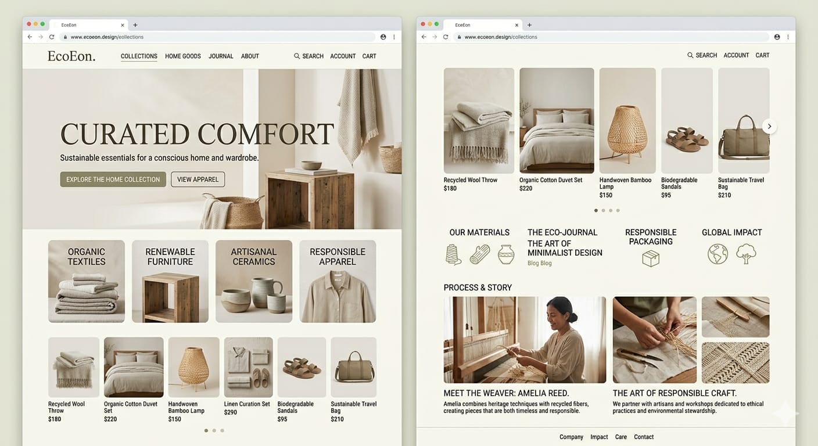Select the second carousel pagination dot
The width and height of the screenshot is (818, 446).
(x=603, y=210)
